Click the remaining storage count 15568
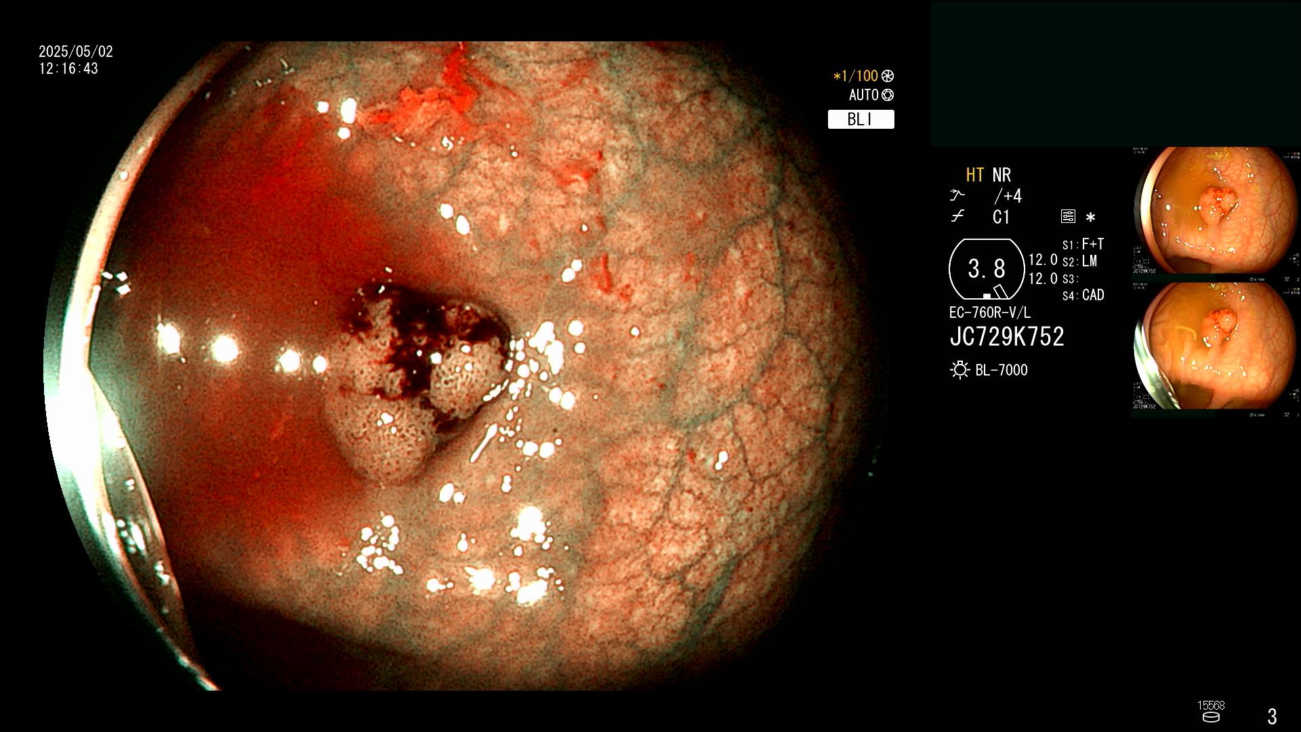Screen dimensions: 1301x732 [x=1211, y=706]
